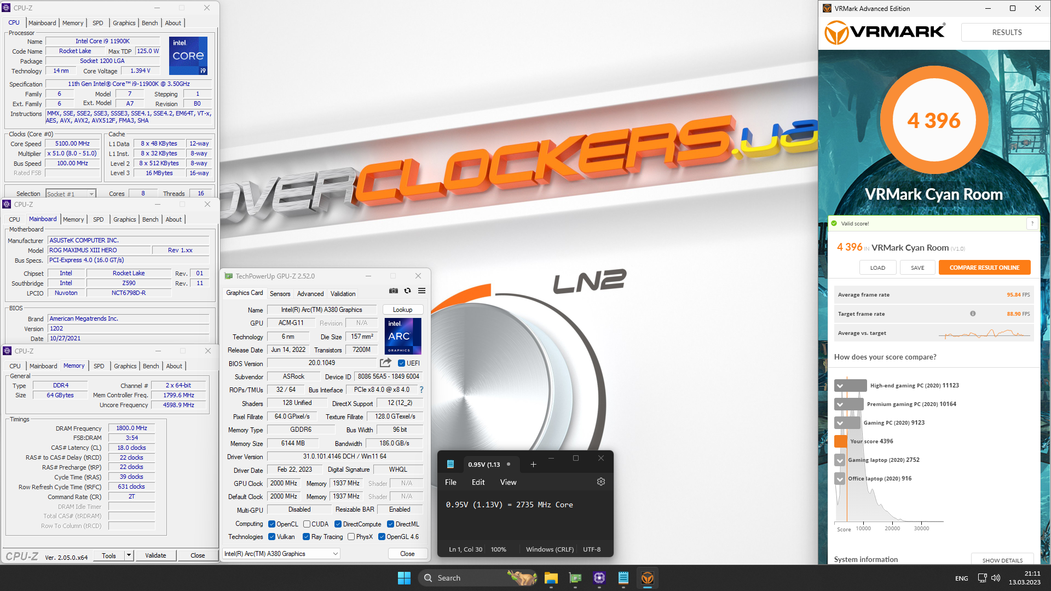The image size is (1051, 591).
Task: Open Notepad settings gear
Action: point(600,482)
